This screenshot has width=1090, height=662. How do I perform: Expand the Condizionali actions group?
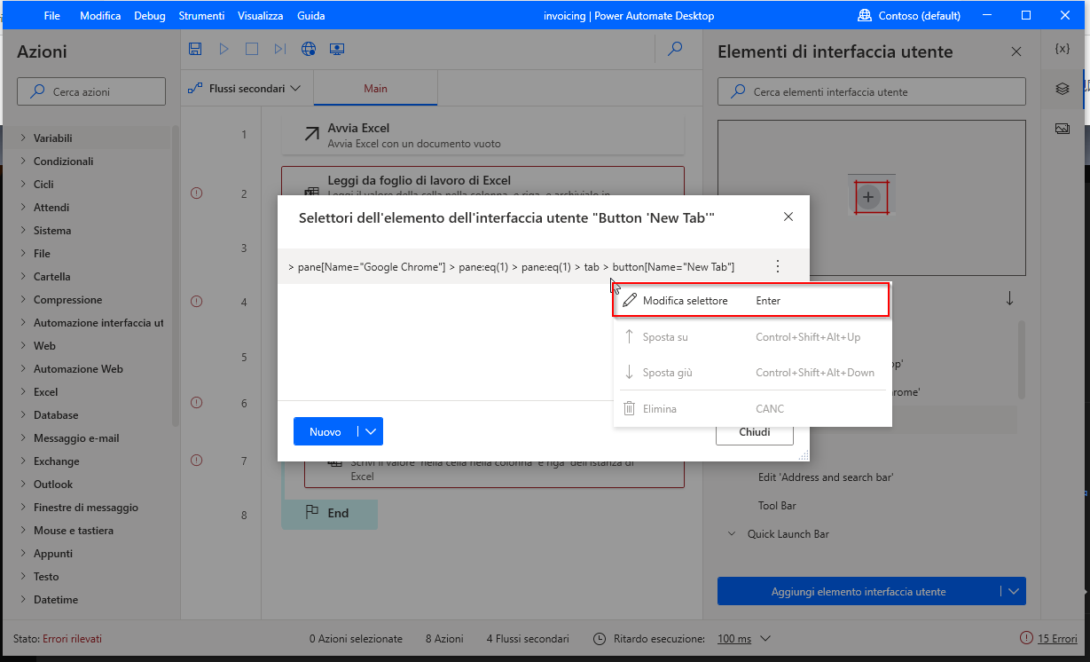click(23, 162)
